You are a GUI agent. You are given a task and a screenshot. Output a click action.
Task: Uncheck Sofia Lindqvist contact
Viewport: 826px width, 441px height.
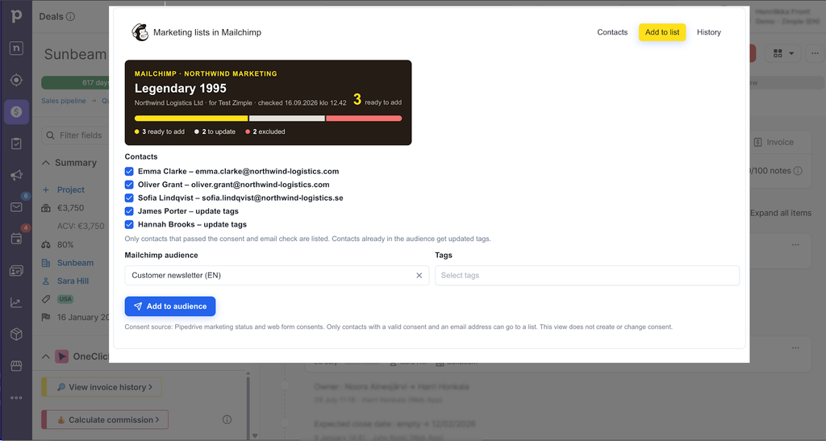129,198
